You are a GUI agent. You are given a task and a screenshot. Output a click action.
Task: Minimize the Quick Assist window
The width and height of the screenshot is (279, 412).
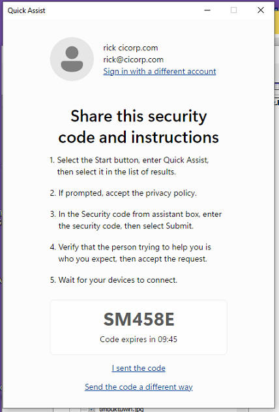(x=207, y=10)
